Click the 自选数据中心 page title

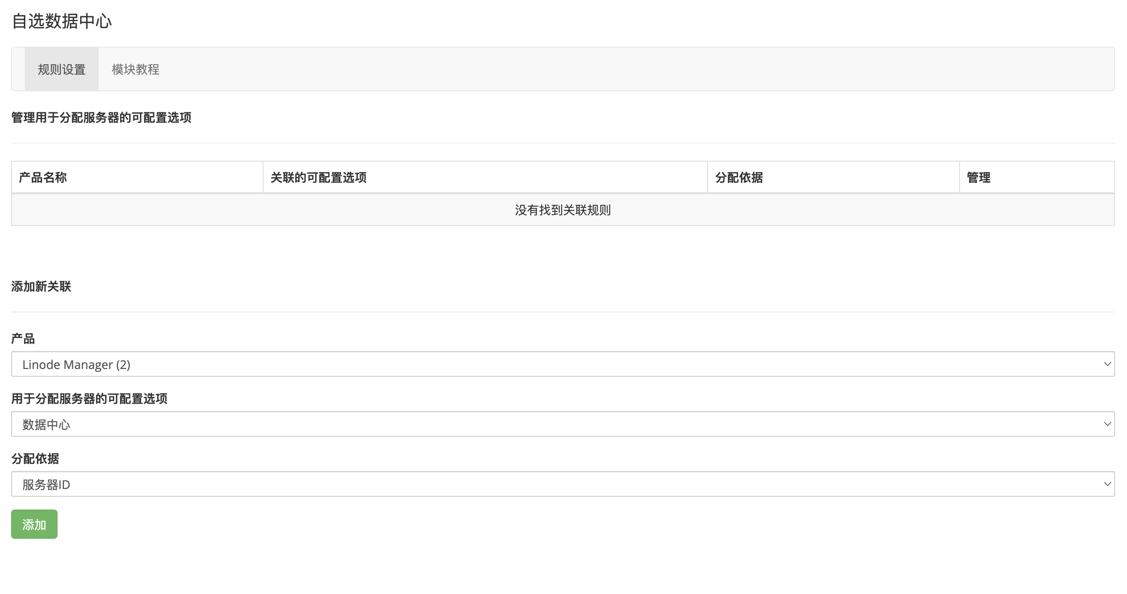tap(62, 21)
